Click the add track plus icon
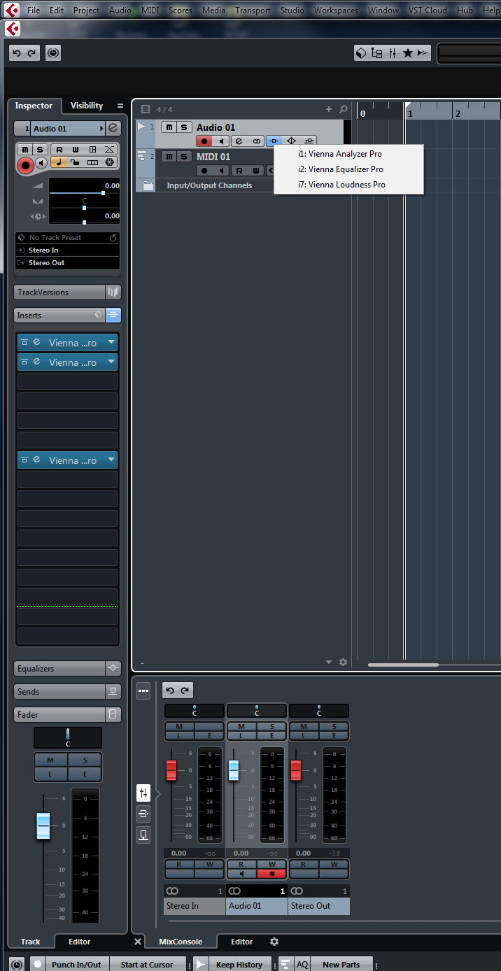This screenshot has height=971, width=501. (329, 109)
